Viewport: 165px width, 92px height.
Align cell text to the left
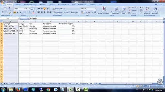point(39,12)
